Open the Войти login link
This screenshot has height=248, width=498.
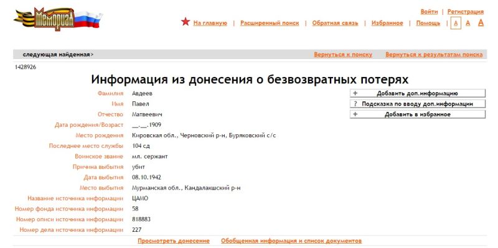pyautogui.click(x=429, y=12)
